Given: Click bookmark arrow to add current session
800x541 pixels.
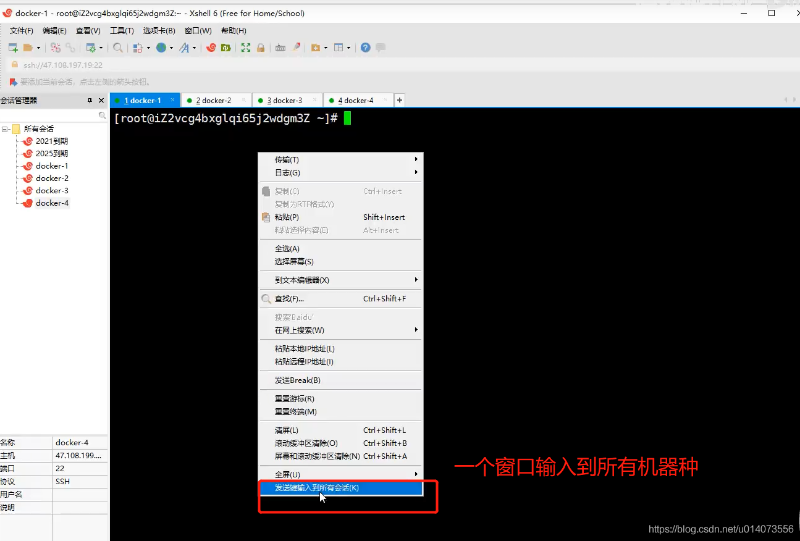Looking at the screenshot, I should pyautogui.click(x=14, y=82).
